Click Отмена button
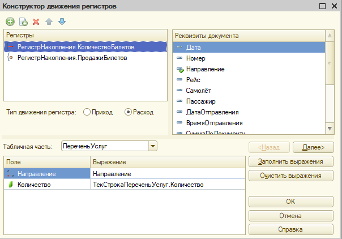The image size is (342, 239). click(291, 216)
